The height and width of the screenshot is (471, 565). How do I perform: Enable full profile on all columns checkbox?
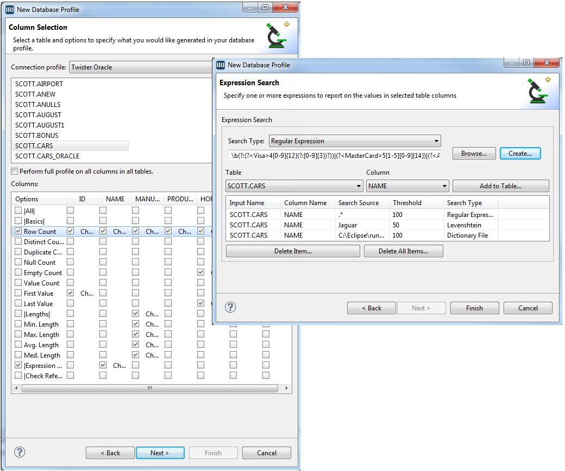(x=15, y=171)
